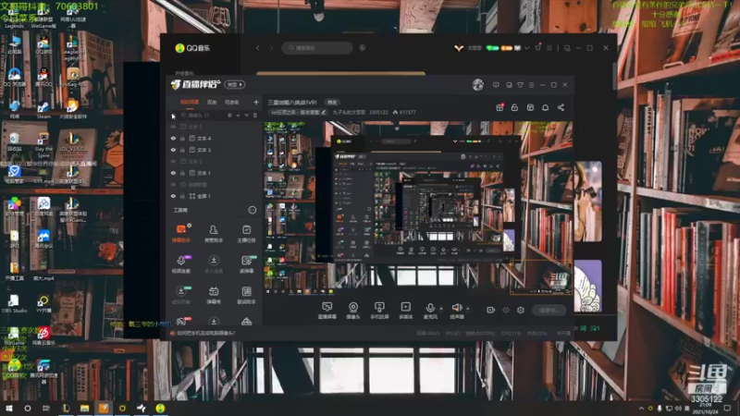Viewport: 740px width, 416px height.
Task: Collapse the 工具箱 toolbox section
Action: 253,210
